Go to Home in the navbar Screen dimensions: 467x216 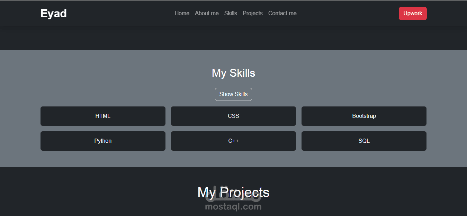click(x=182, y=13)
